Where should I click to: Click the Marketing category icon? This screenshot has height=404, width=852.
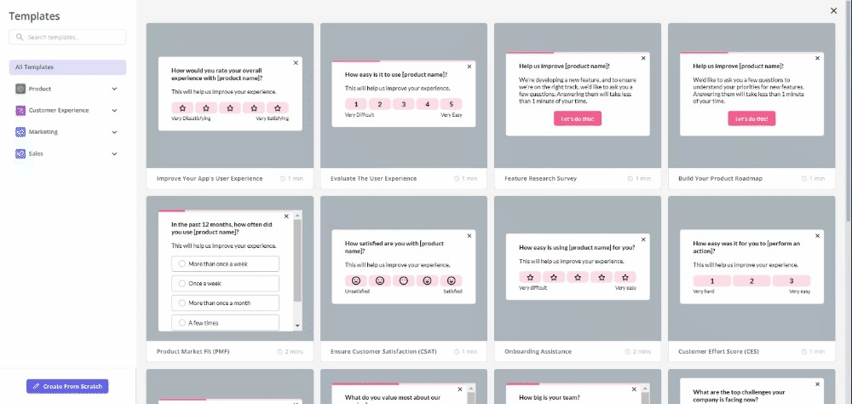[20, 132]
